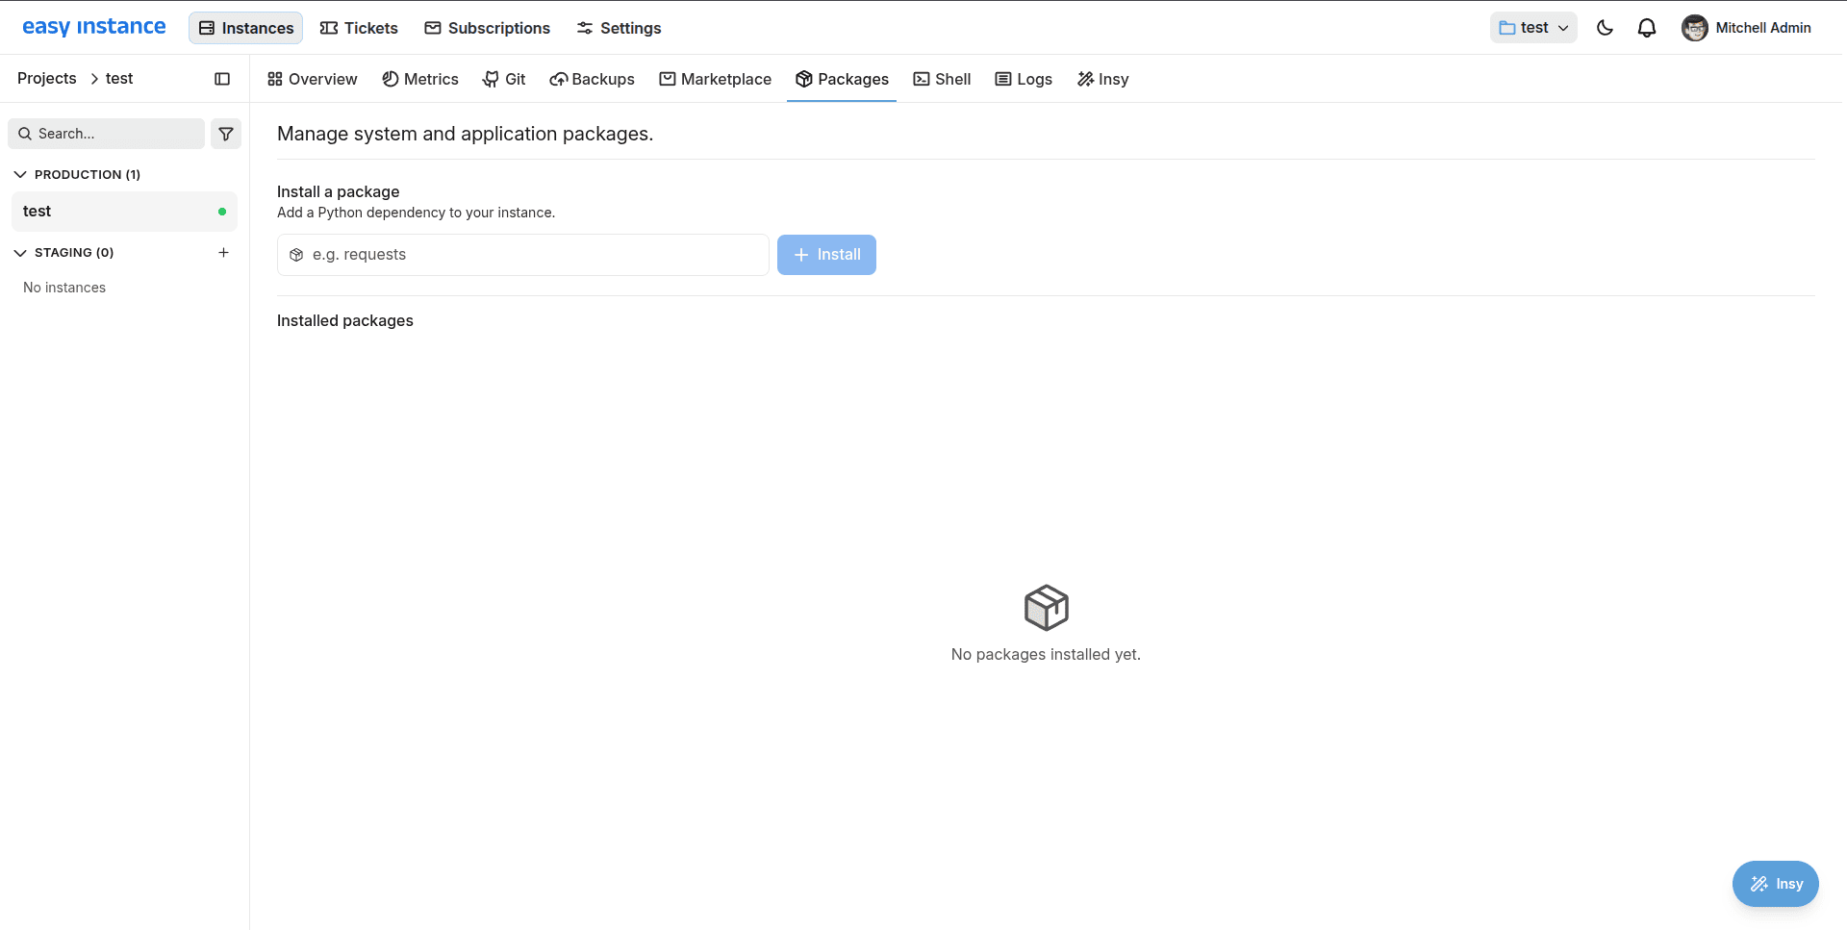
Task: Open the Tickets section
Action: click(x=359, y=28)
